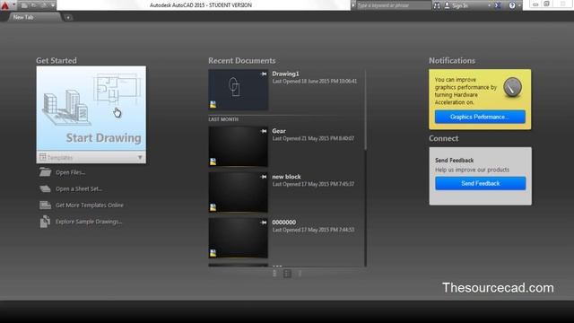
Task: Open the application menu dropdown arrow
Action: (14, 5)
